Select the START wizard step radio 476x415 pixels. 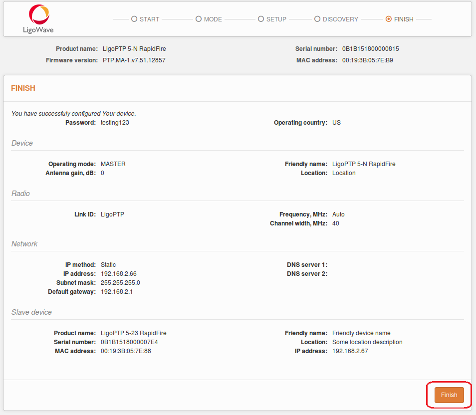(x=134, y=19)
